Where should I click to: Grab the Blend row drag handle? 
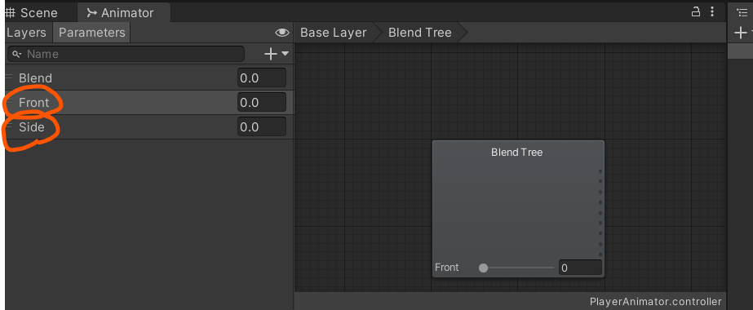(x=9, y=77)
